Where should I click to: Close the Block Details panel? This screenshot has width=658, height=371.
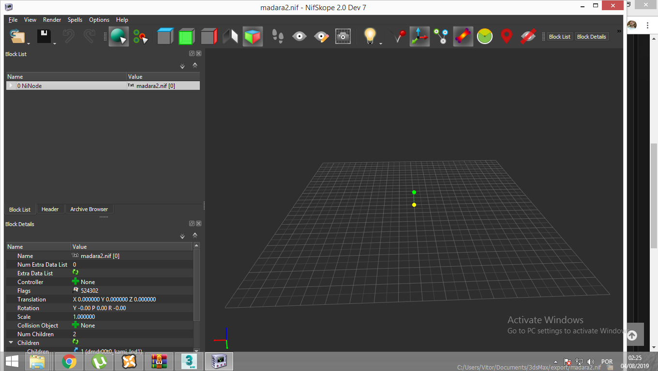coord(198,224)
